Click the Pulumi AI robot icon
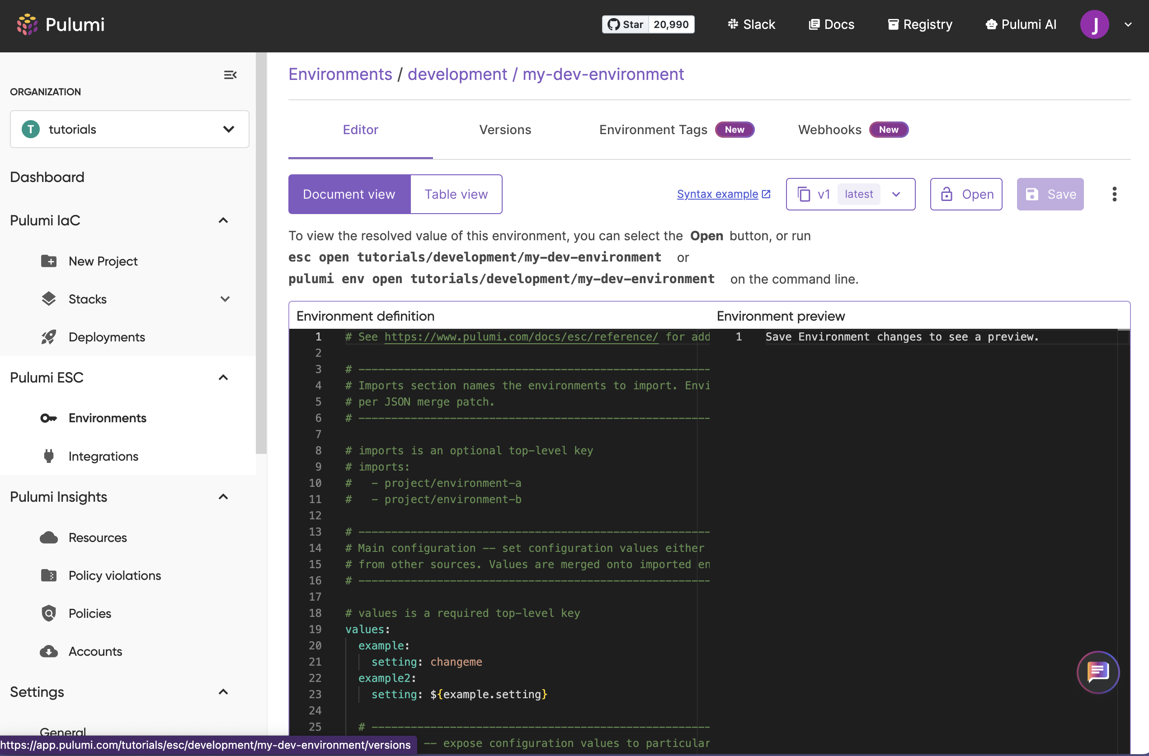 991,24
